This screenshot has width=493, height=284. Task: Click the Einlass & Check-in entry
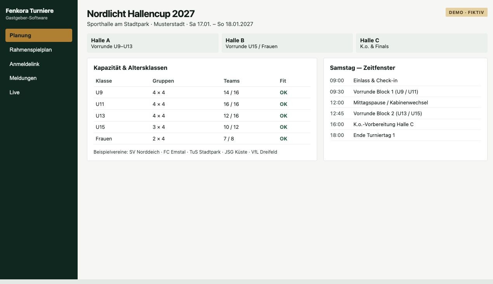(375, 81)
